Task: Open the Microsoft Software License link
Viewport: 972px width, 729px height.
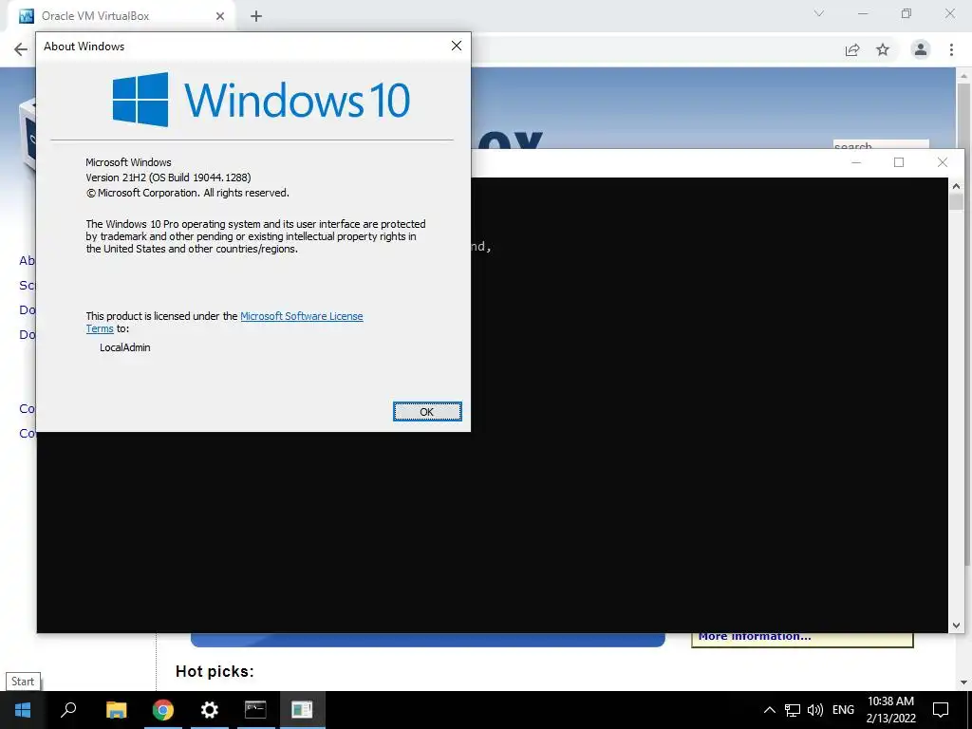Action: [x=301, y=316]
